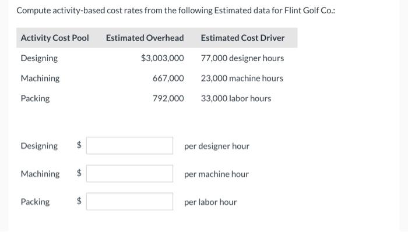Click the 'Estimated Cost Driver' column header
The width and height of the screenshot is (408, 232).
point(243,38)
